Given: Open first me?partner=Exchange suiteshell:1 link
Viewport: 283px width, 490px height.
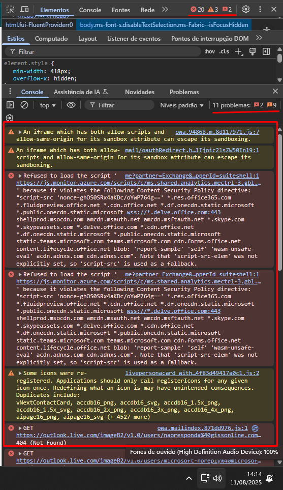Looking at the screenshot, I should pyautogui.click(x=192, y=176).
